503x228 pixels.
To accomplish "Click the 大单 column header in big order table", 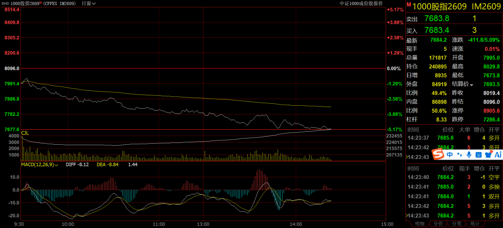I will [464, 129].
